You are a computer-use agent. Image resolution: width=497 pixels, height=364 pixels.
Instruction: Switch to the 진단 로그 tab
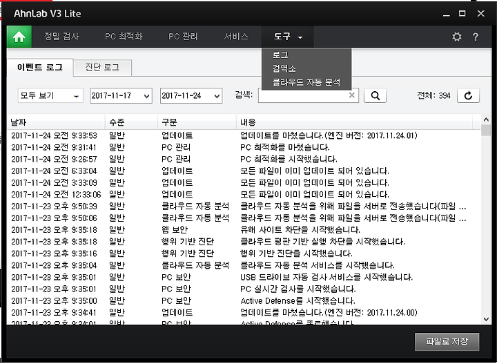coord(102,67)
